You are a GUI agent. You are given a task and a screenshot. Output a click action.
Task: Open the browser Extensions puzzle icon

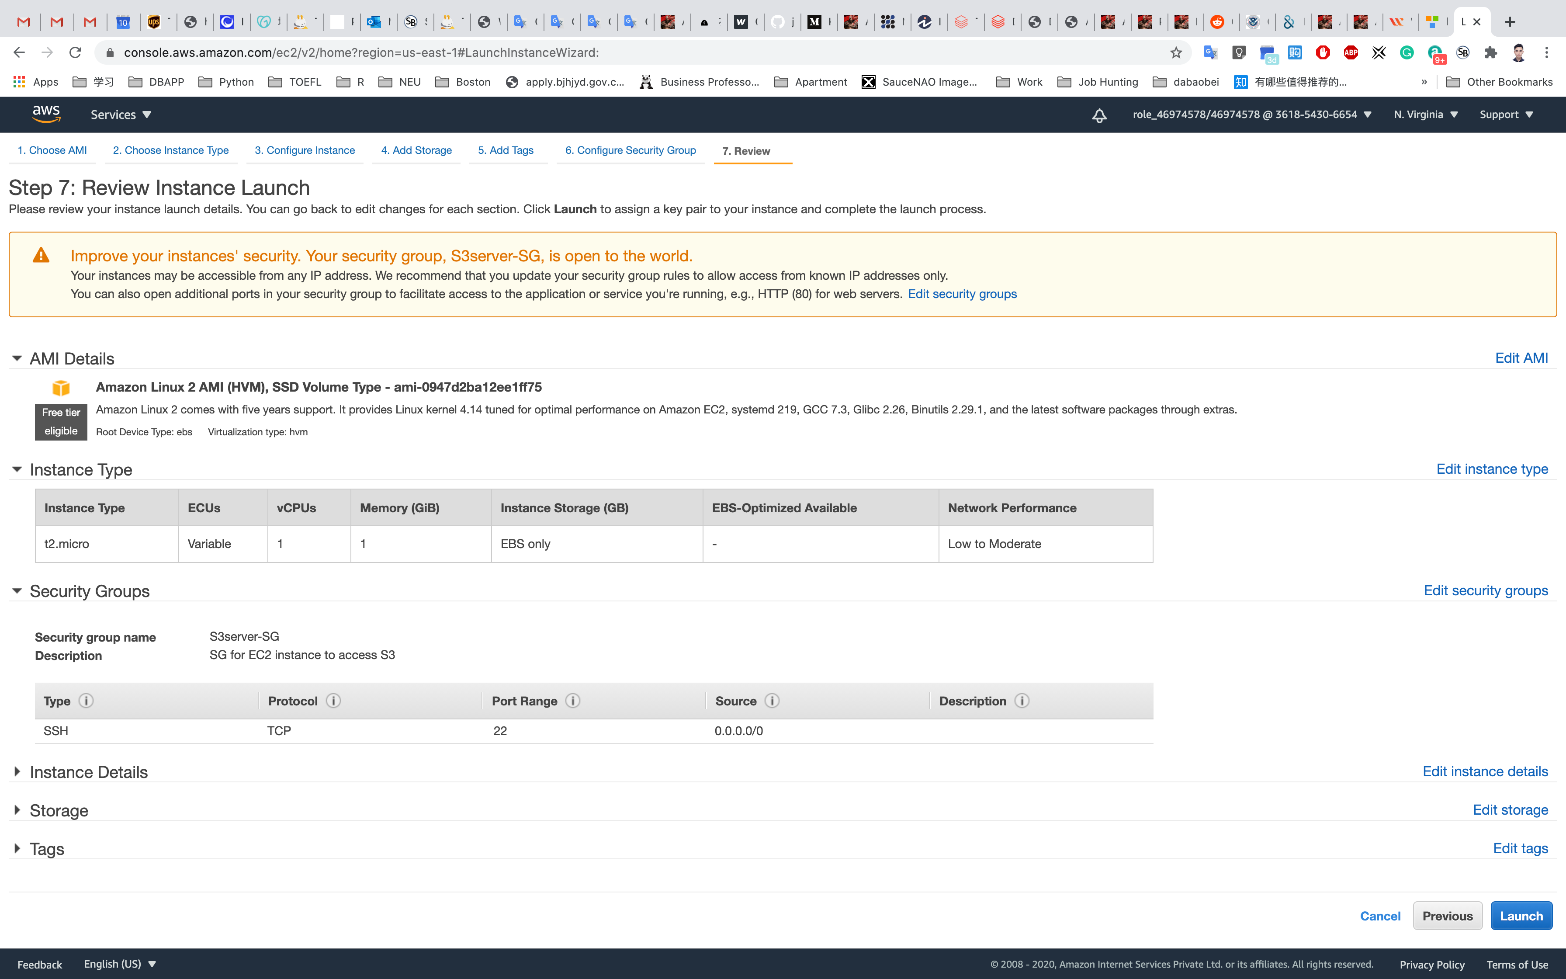1491,52
